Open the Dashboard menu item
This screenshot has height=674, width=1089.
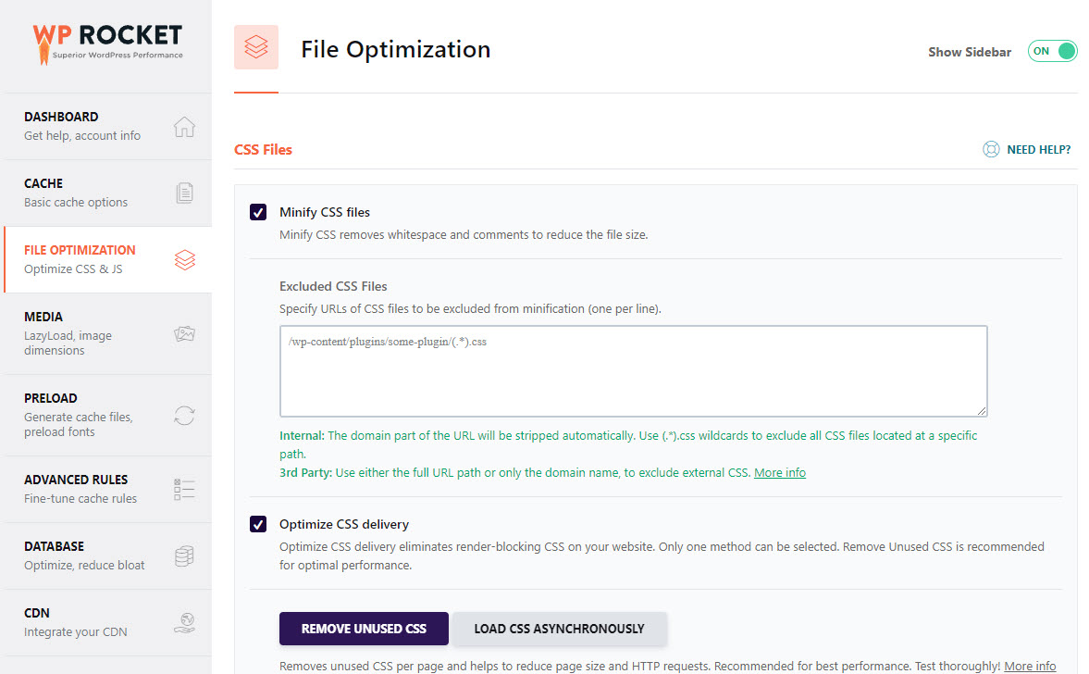pos(107,127)
